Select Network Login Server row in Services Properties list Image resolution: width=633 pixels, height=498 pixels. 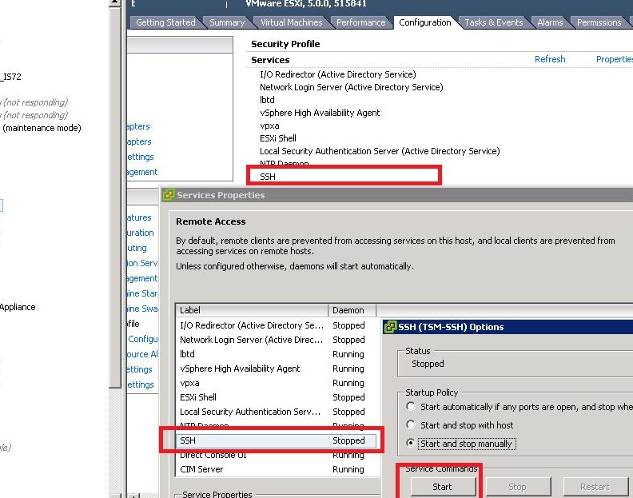[276, 340]
